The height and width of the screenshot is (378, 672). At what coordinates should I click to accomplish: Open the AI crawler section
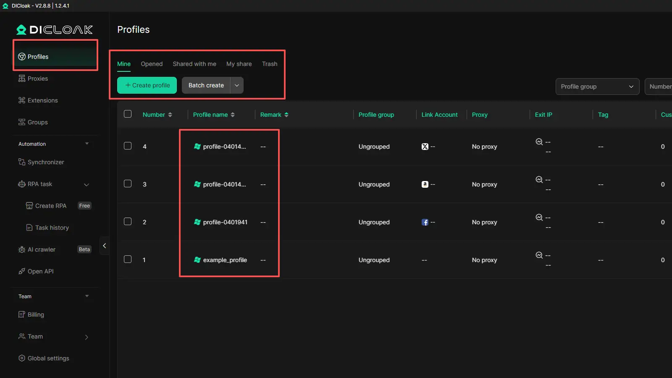[41, 249]
